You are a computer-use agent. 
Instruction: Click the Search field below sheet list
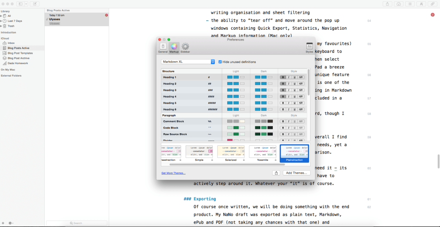pos(76,223)
